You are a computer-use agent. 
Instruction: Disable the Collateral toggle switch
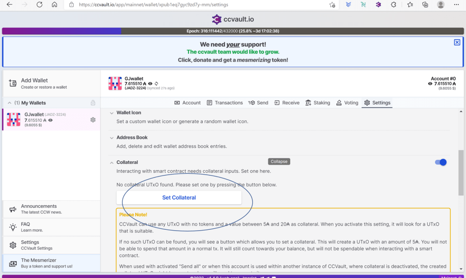(440, 162)
